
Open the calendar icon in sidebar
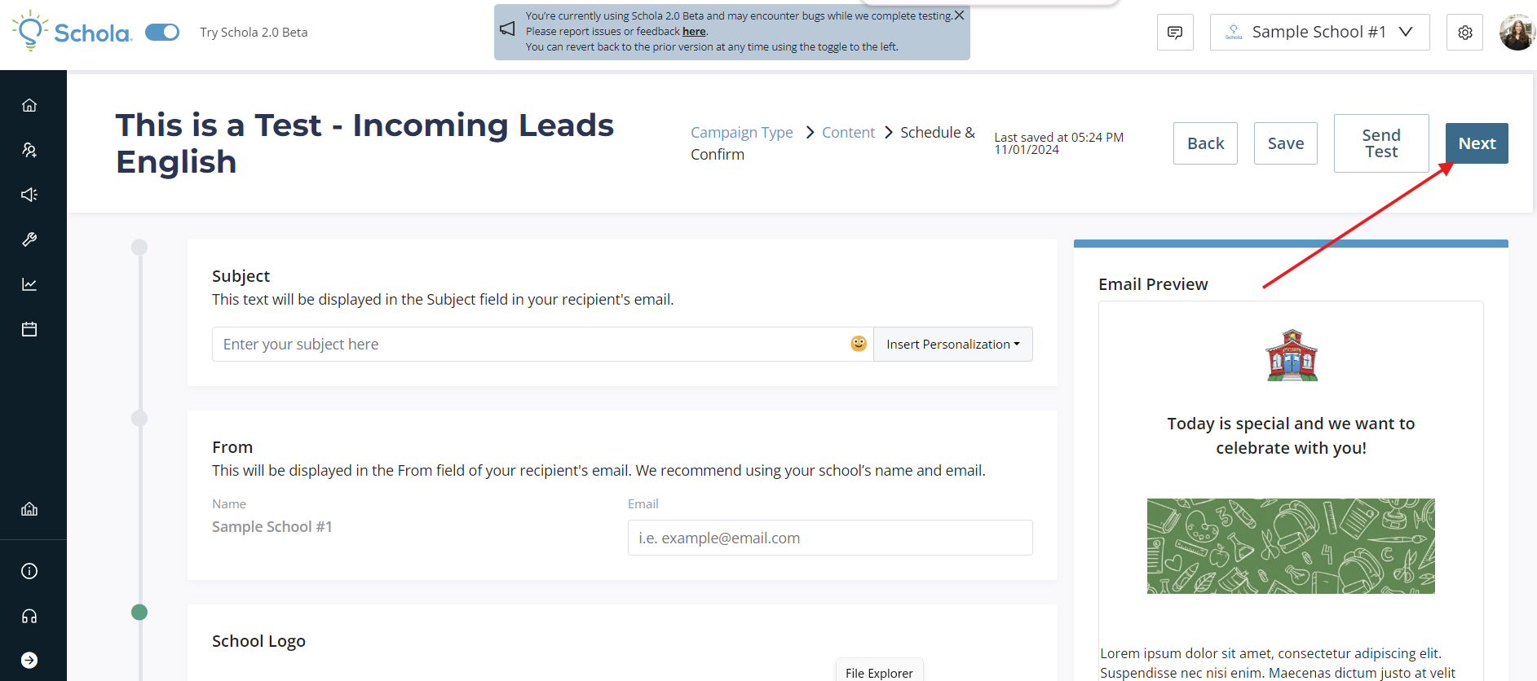coord(29,329)
